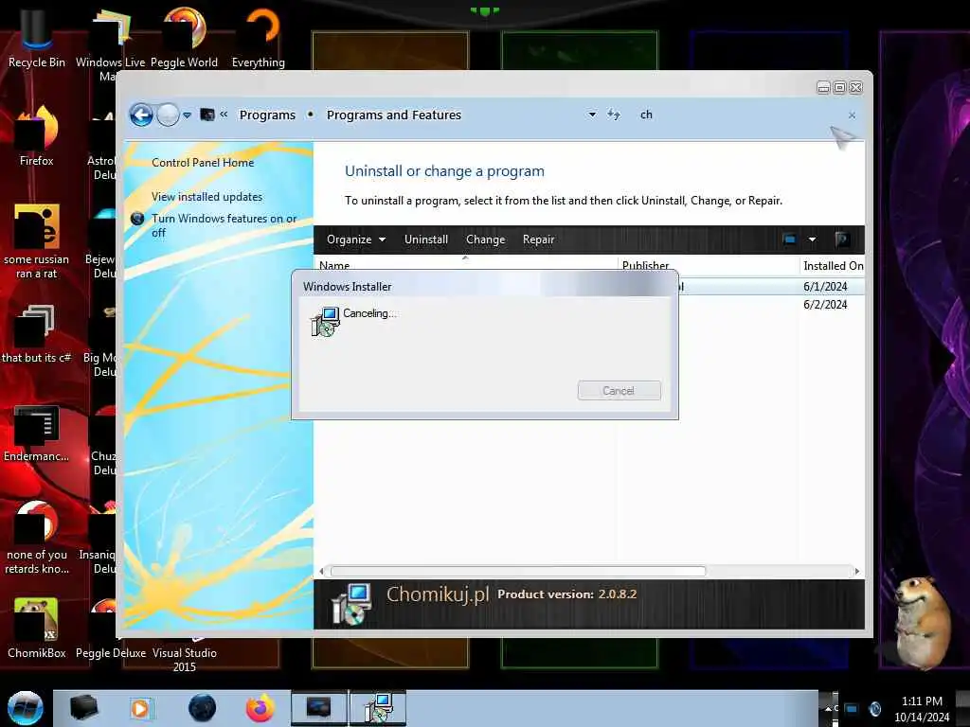Expand the address bar history dropdown

pos(592,115)
